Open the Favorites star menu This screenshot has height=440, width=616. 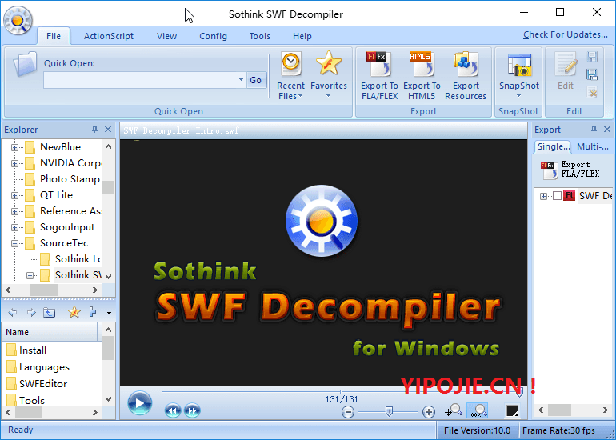pyautogui.click(x=329, y=74)
